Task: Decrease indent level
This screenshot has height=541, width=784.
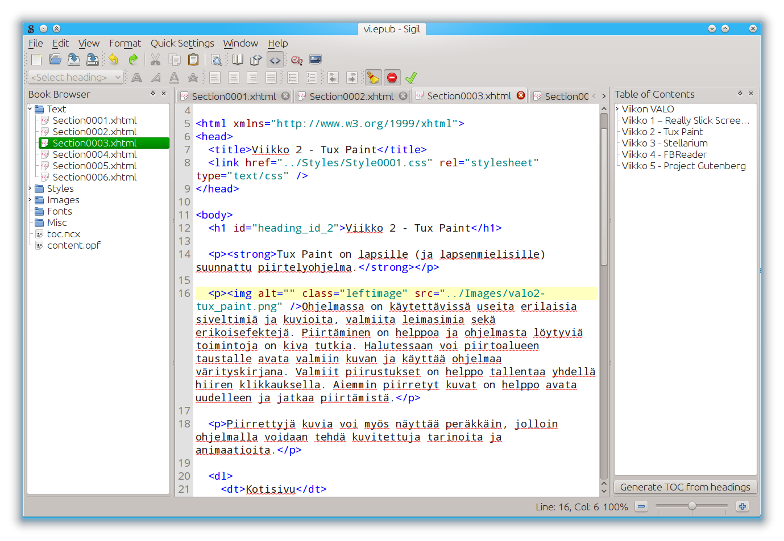Action: click(333, 78)
